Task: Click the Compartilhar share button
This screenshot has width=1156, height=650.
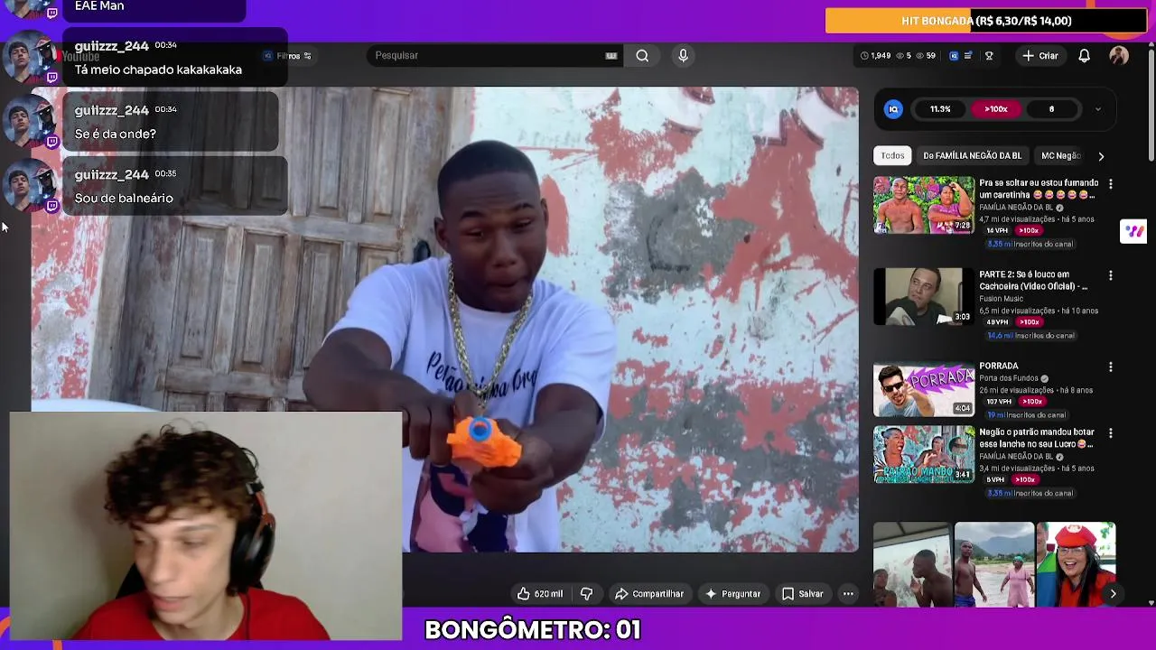Action: 649,594
